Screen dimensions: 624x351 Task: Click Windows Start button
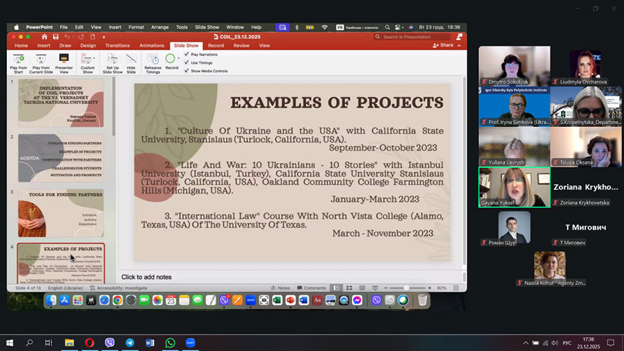(x=10, y=343)
